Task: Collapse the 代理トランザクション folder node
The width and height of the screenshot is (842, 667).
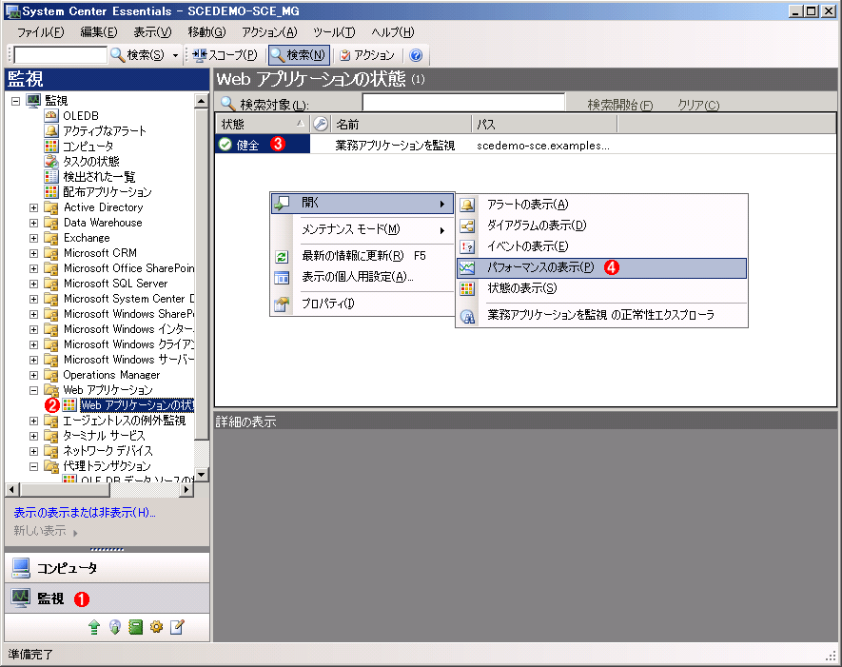Action: (x=34, y=466)
